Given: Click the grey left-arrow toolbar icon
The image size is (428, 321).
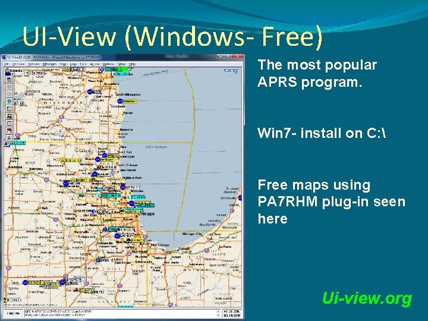Looking at the screenshot, I should pos(10,87).
